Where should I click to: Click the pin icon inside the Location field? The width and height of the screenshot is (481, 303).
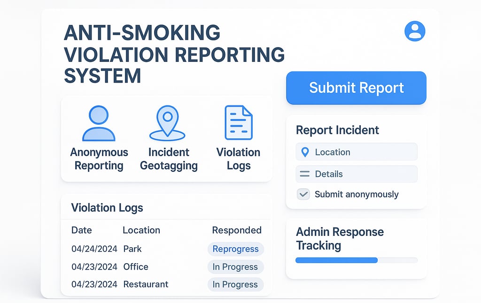(306, 151)
